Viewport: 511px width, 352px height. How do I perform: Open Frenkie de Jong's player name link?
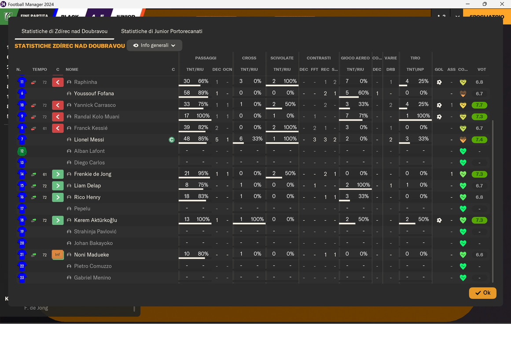[92, 174]
